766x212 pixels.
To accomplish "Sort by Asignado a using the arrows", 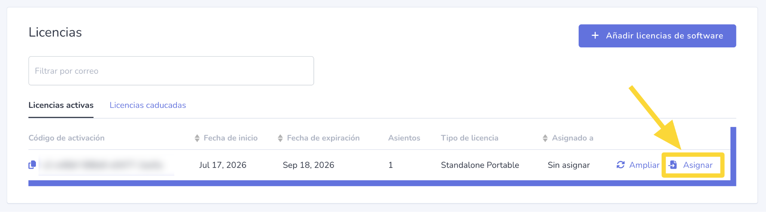I will click(x=545, y=138).
